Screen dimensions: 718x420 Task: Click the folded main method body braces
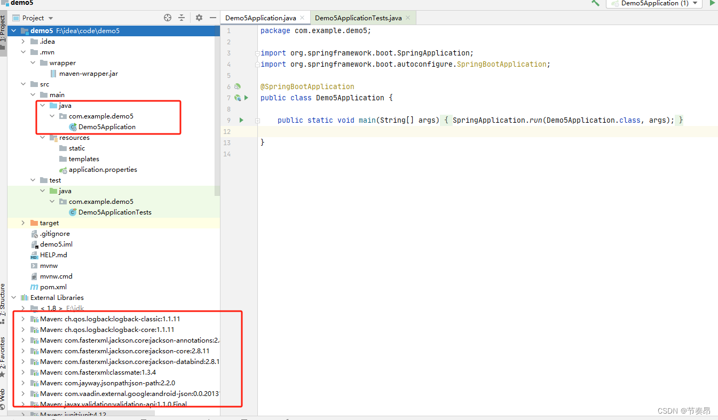pyautogui.click(x=563, y=120)
